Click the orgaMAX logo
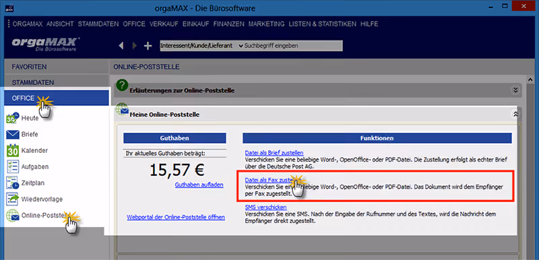Viewport: 539px width, 260px height. pyautogui.click(x=46, y=44)
